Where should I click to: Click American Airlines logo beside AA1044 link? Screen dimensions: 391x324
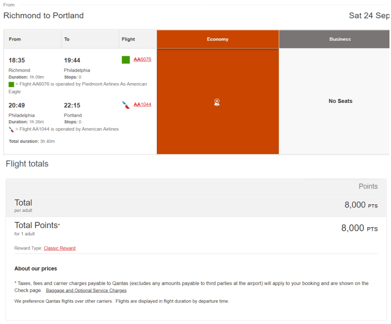tap(126, 105)
